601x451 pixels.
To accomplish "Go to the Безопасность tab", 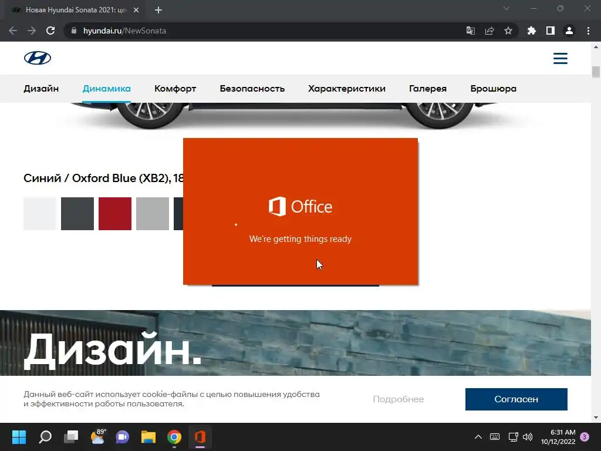I will point(252,89).
